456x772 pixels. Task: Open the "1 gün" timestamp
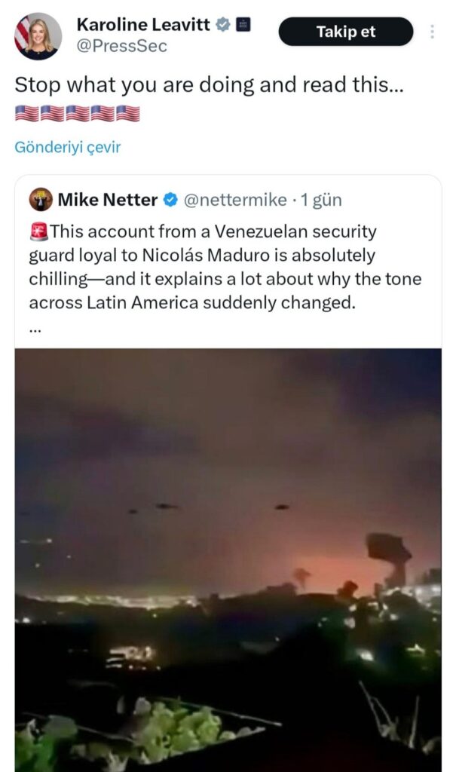coord(322,200)
